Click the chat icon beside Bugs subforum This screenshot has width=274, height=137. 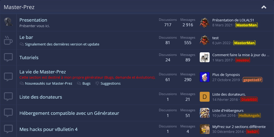coord(79,83)
